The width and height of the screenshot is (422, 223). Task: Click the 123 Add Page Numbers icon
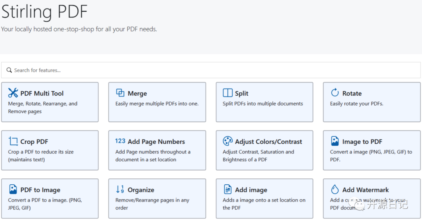coord(120,141)
